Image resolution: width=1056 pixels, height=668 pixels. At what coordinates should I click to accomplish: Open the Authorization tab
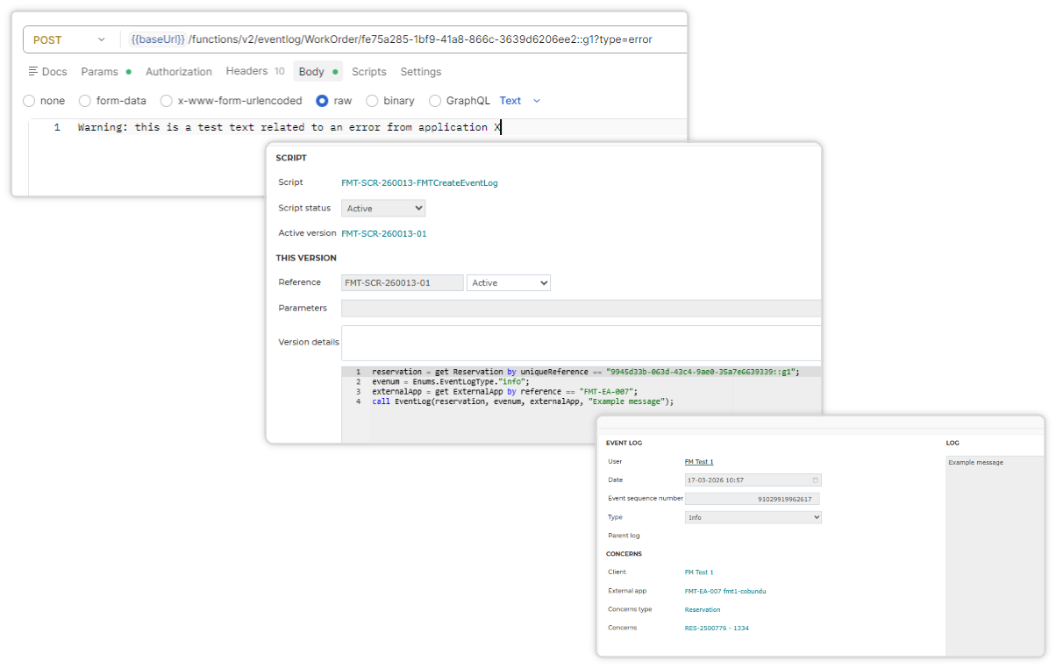coord(179,72)
